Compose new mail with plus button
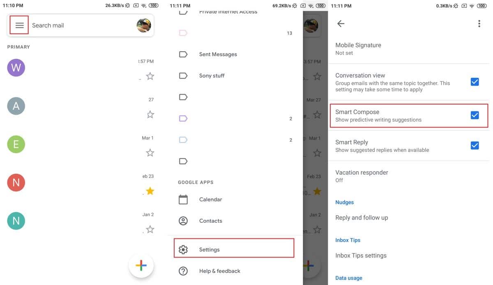 [141, 266]
